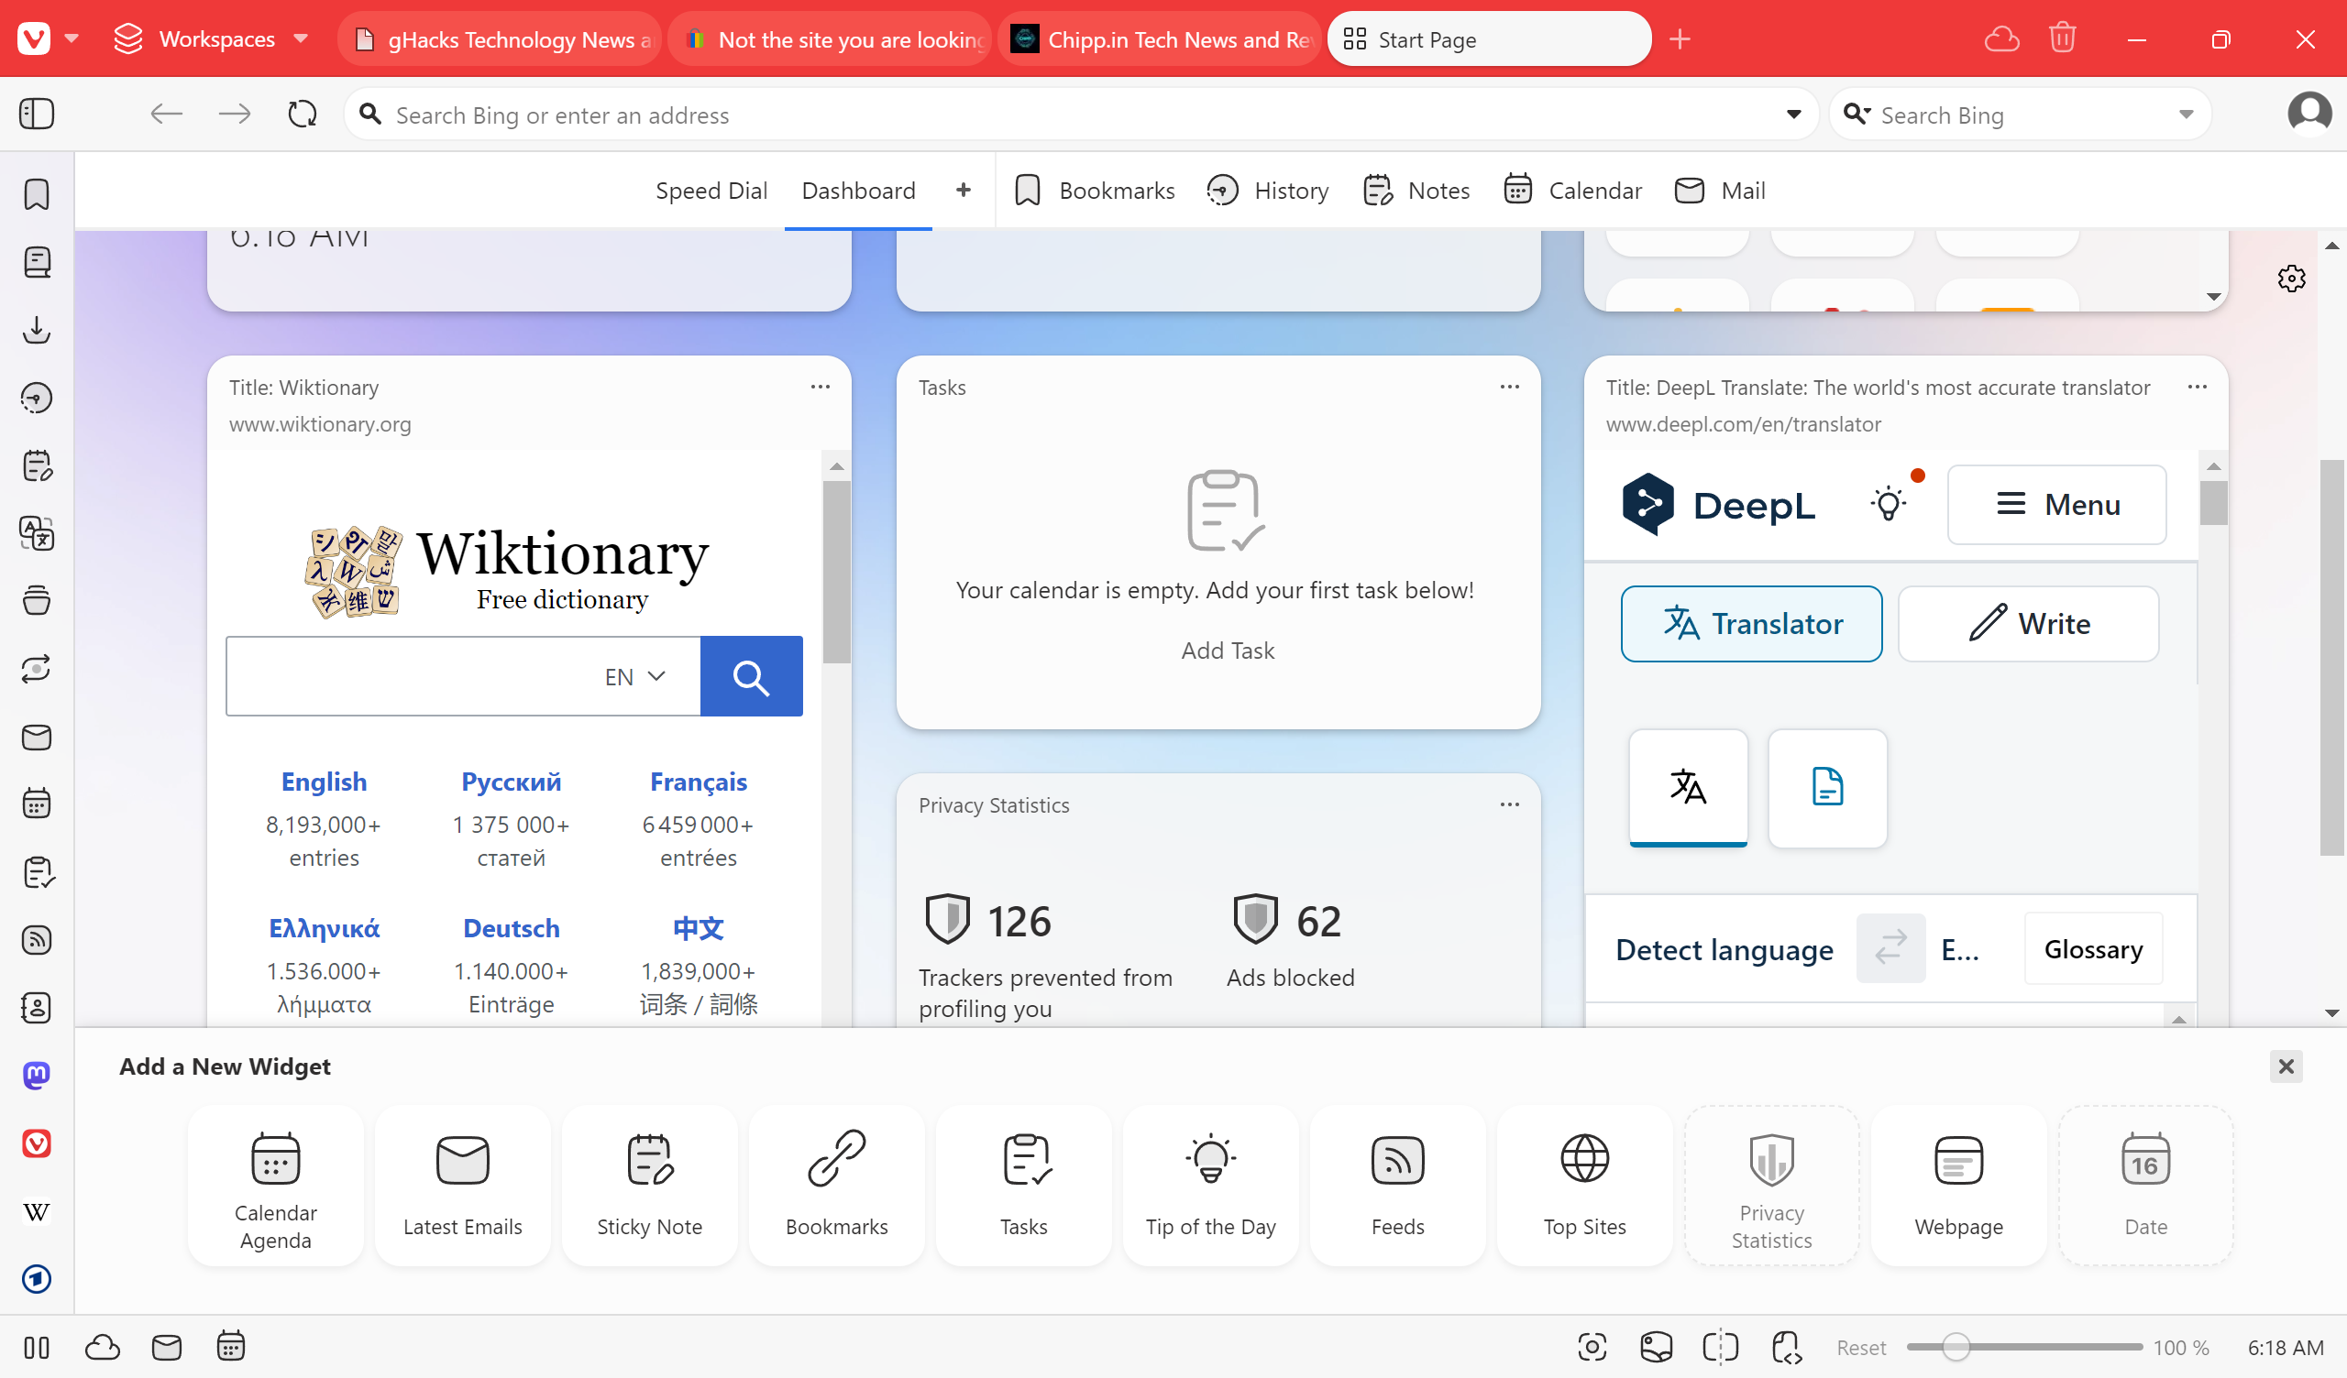Reset page zoom level
This screenshot has height=1378, width=2347.
point(1860,1347)
